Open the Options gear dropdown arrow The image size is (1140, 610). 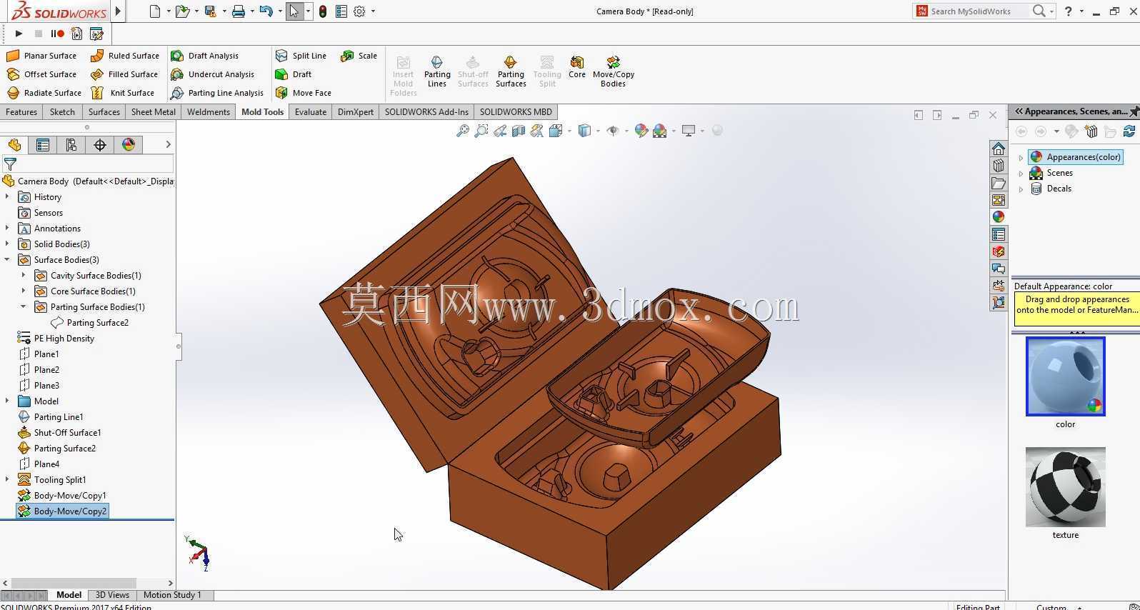click(373, 11)
